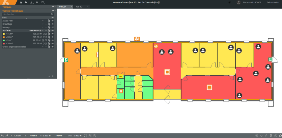Close the Vue 3D tab
This screenshot has height=138, width=282.
pyautogui.click(x=88, y=7)
